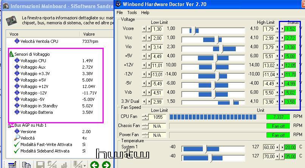Open the File menu in Hardware Doctor
This screenshot has height=168, width=305.
pos(120,13)
